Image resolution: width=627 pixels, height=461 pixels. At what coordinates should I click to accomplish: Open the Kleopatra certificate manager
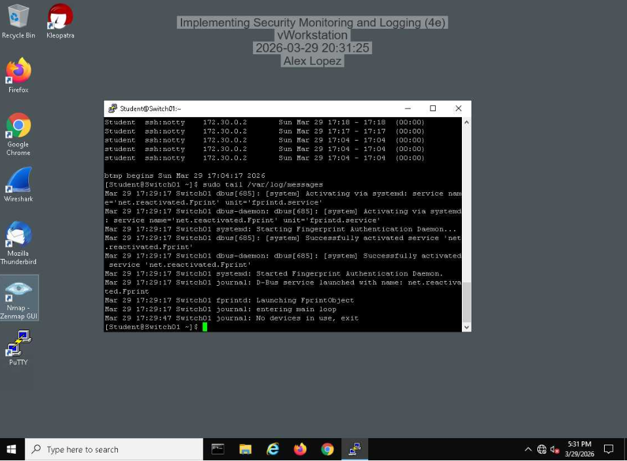click(x=60, y=18)
